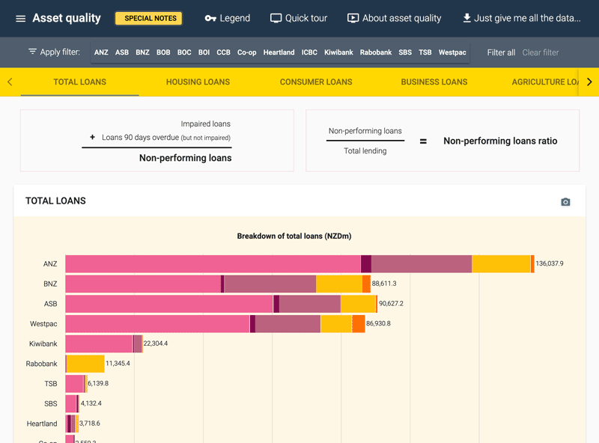Start the Quick tour
This screenshot has height=443, width=599.
point(306,18)
